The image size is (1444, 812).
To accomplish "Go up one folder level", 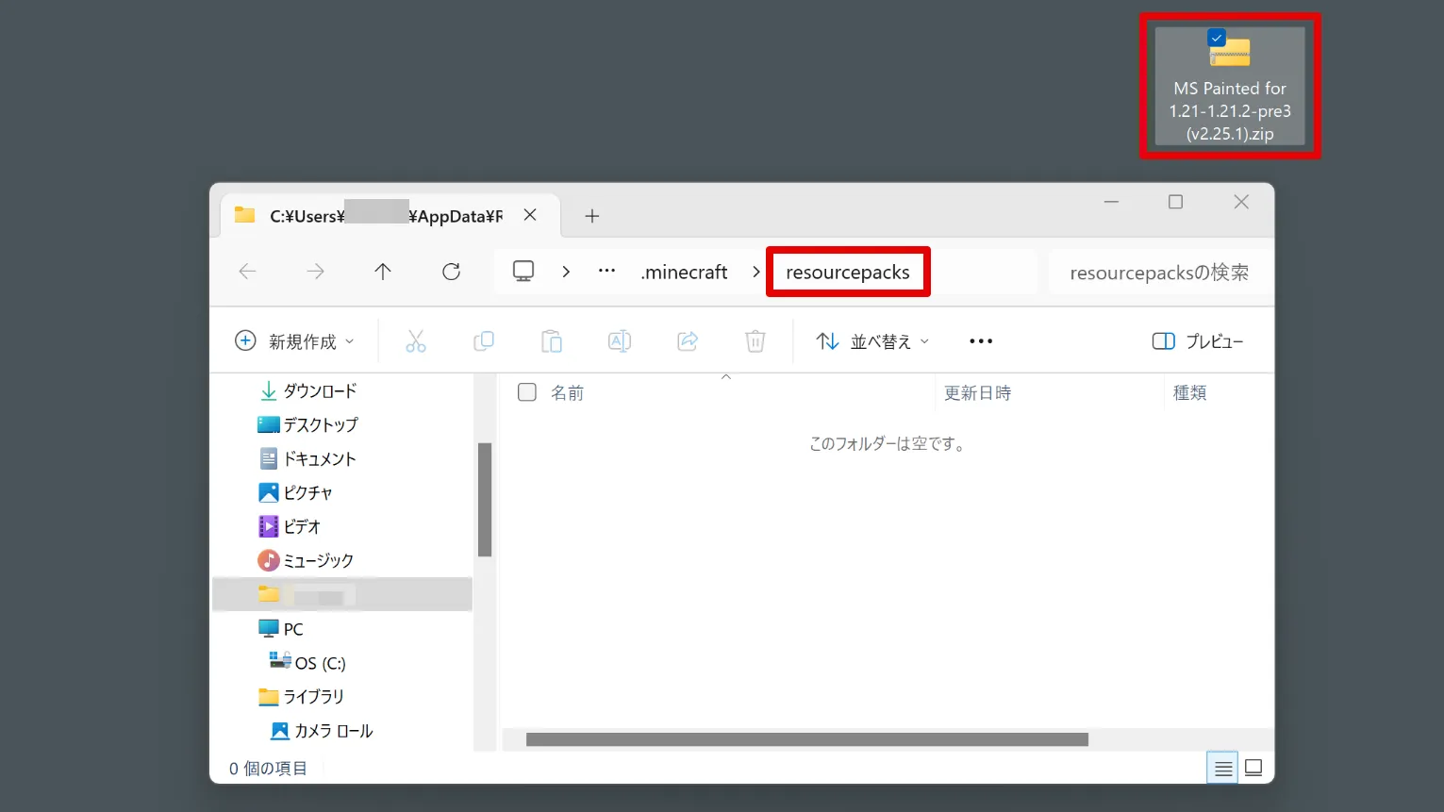I will [382, 272].
